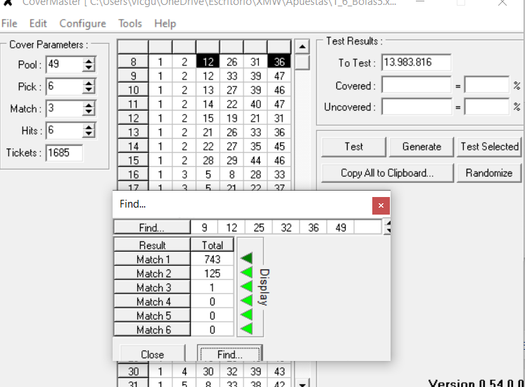Increase the Pool spinner value

pyautogui.click(x=89, y=61)
